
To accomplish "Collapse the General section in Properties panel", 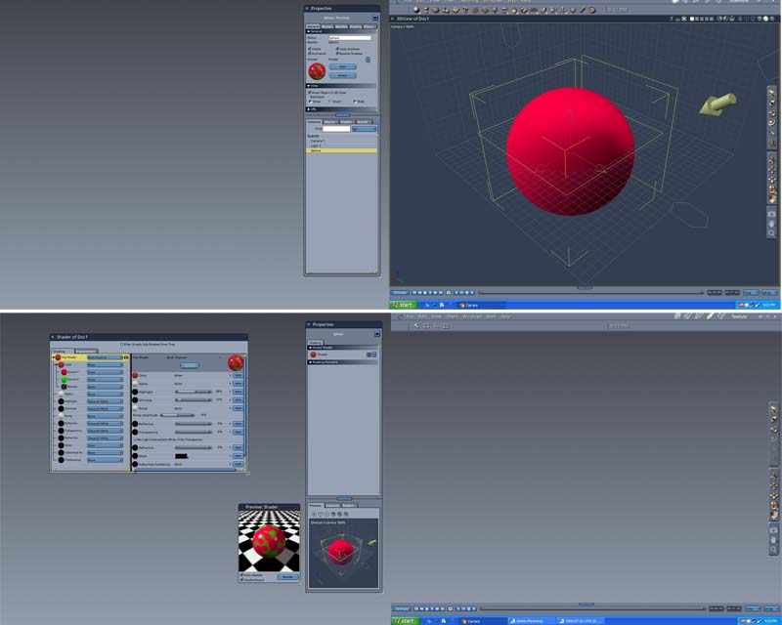I will click(x=308, y=31).
